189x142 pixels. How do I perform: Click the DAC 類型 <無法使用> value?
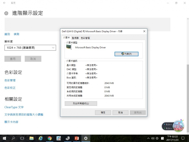[91, 69]
